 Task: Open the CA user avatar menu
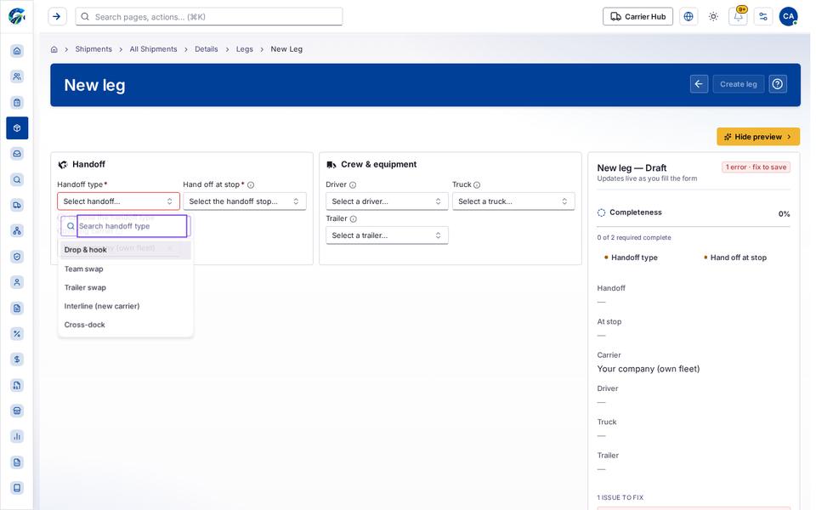(x=789, y=17)
